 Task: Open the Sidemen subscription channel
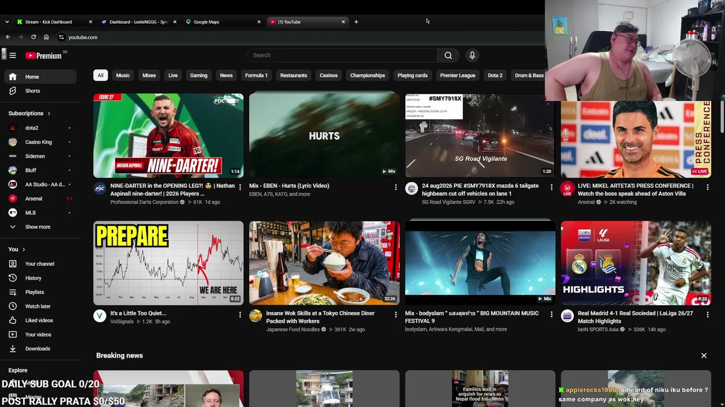pyautogui.click(x=40, y=156)
